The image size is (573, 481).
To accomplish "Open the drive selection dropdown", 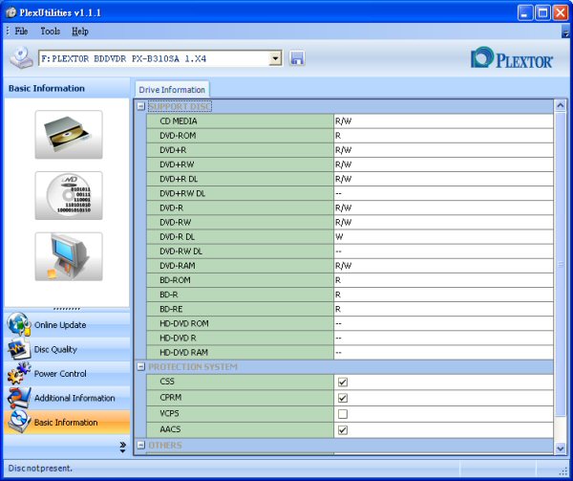I will [x=275, y=58].
